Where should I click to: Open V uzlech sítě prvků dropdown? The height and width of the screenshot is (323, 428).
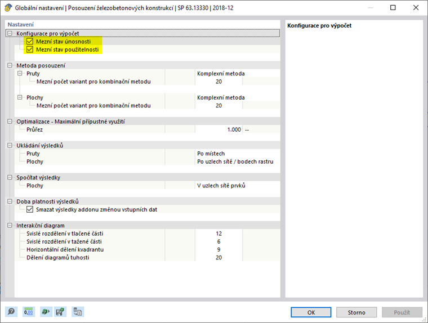(x=238, y=186)
